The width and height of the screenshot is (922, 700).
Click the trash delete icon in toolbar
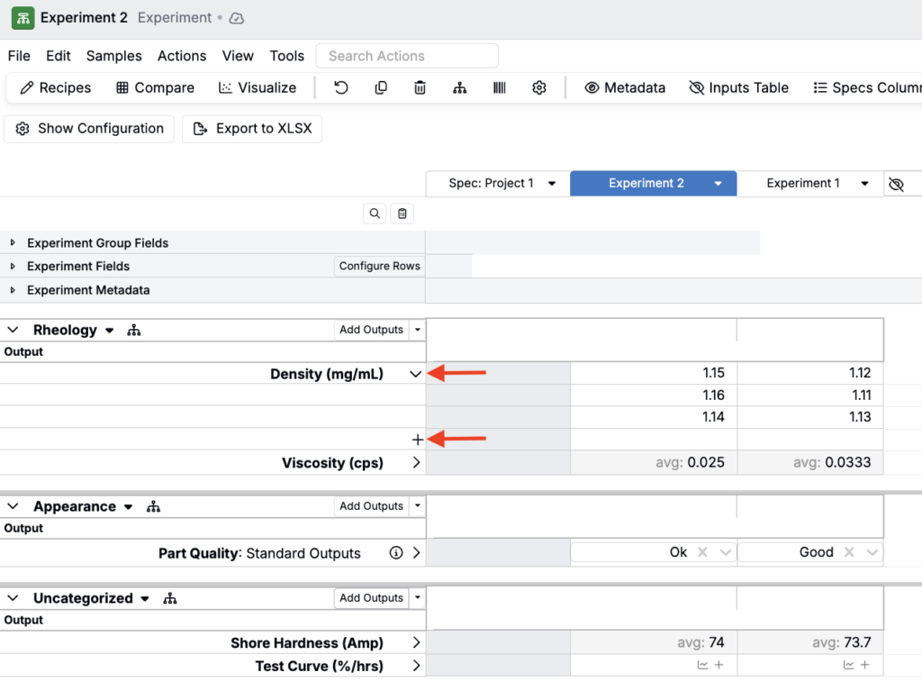pyautogui.click(x=420, y=87)
